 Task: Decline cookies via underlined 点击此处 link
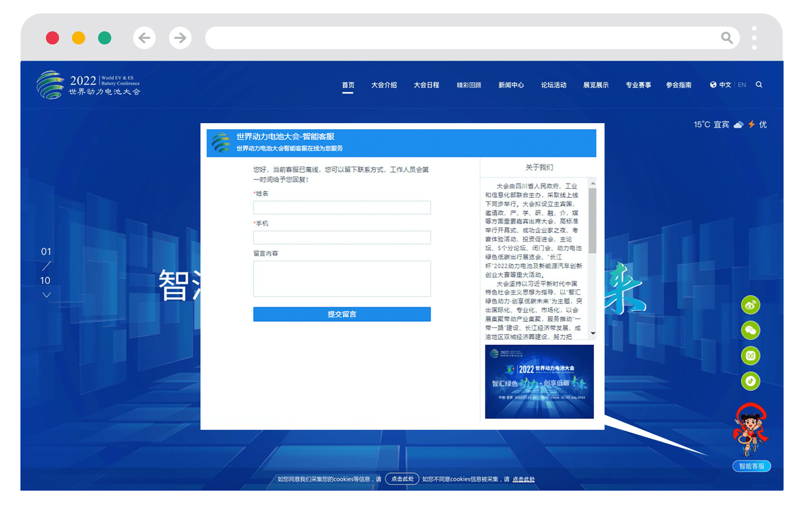[x=523, y=479]
